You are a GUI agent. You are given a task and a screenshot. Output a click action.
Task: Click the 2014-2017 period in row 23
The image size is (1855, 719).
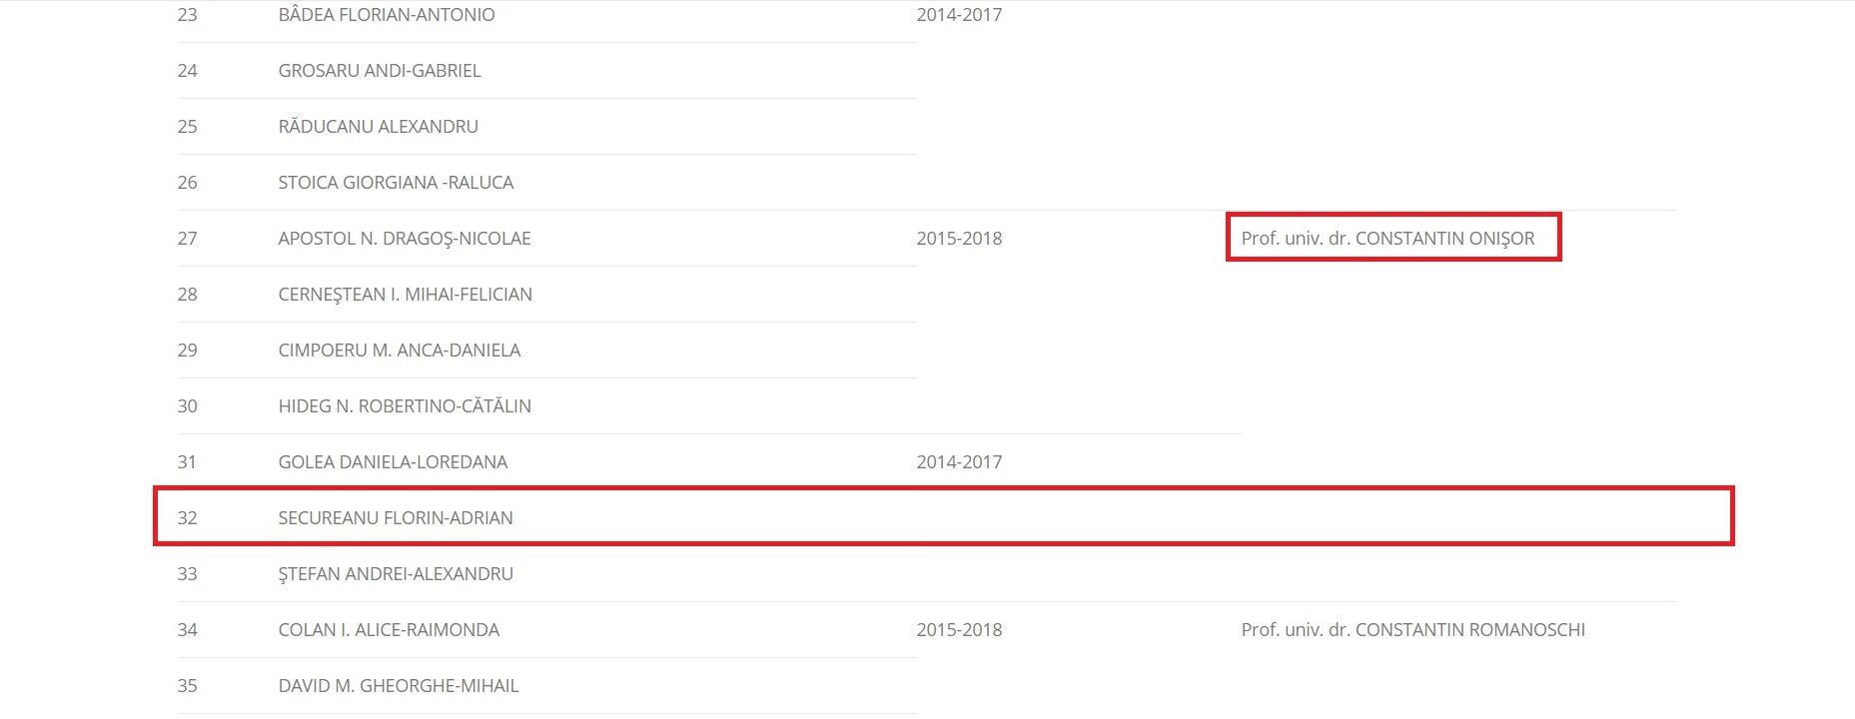pyautogui.click(x=959, y=15)
